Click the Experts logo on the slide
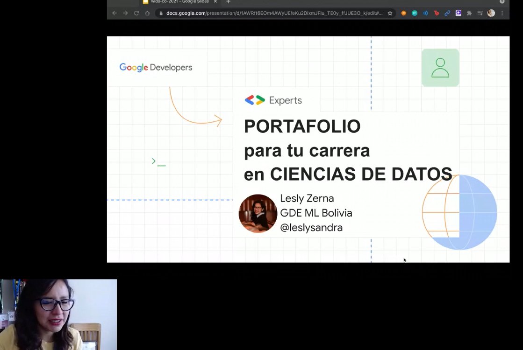This screenshot has width=523, height=350. (x=273, y=100)
